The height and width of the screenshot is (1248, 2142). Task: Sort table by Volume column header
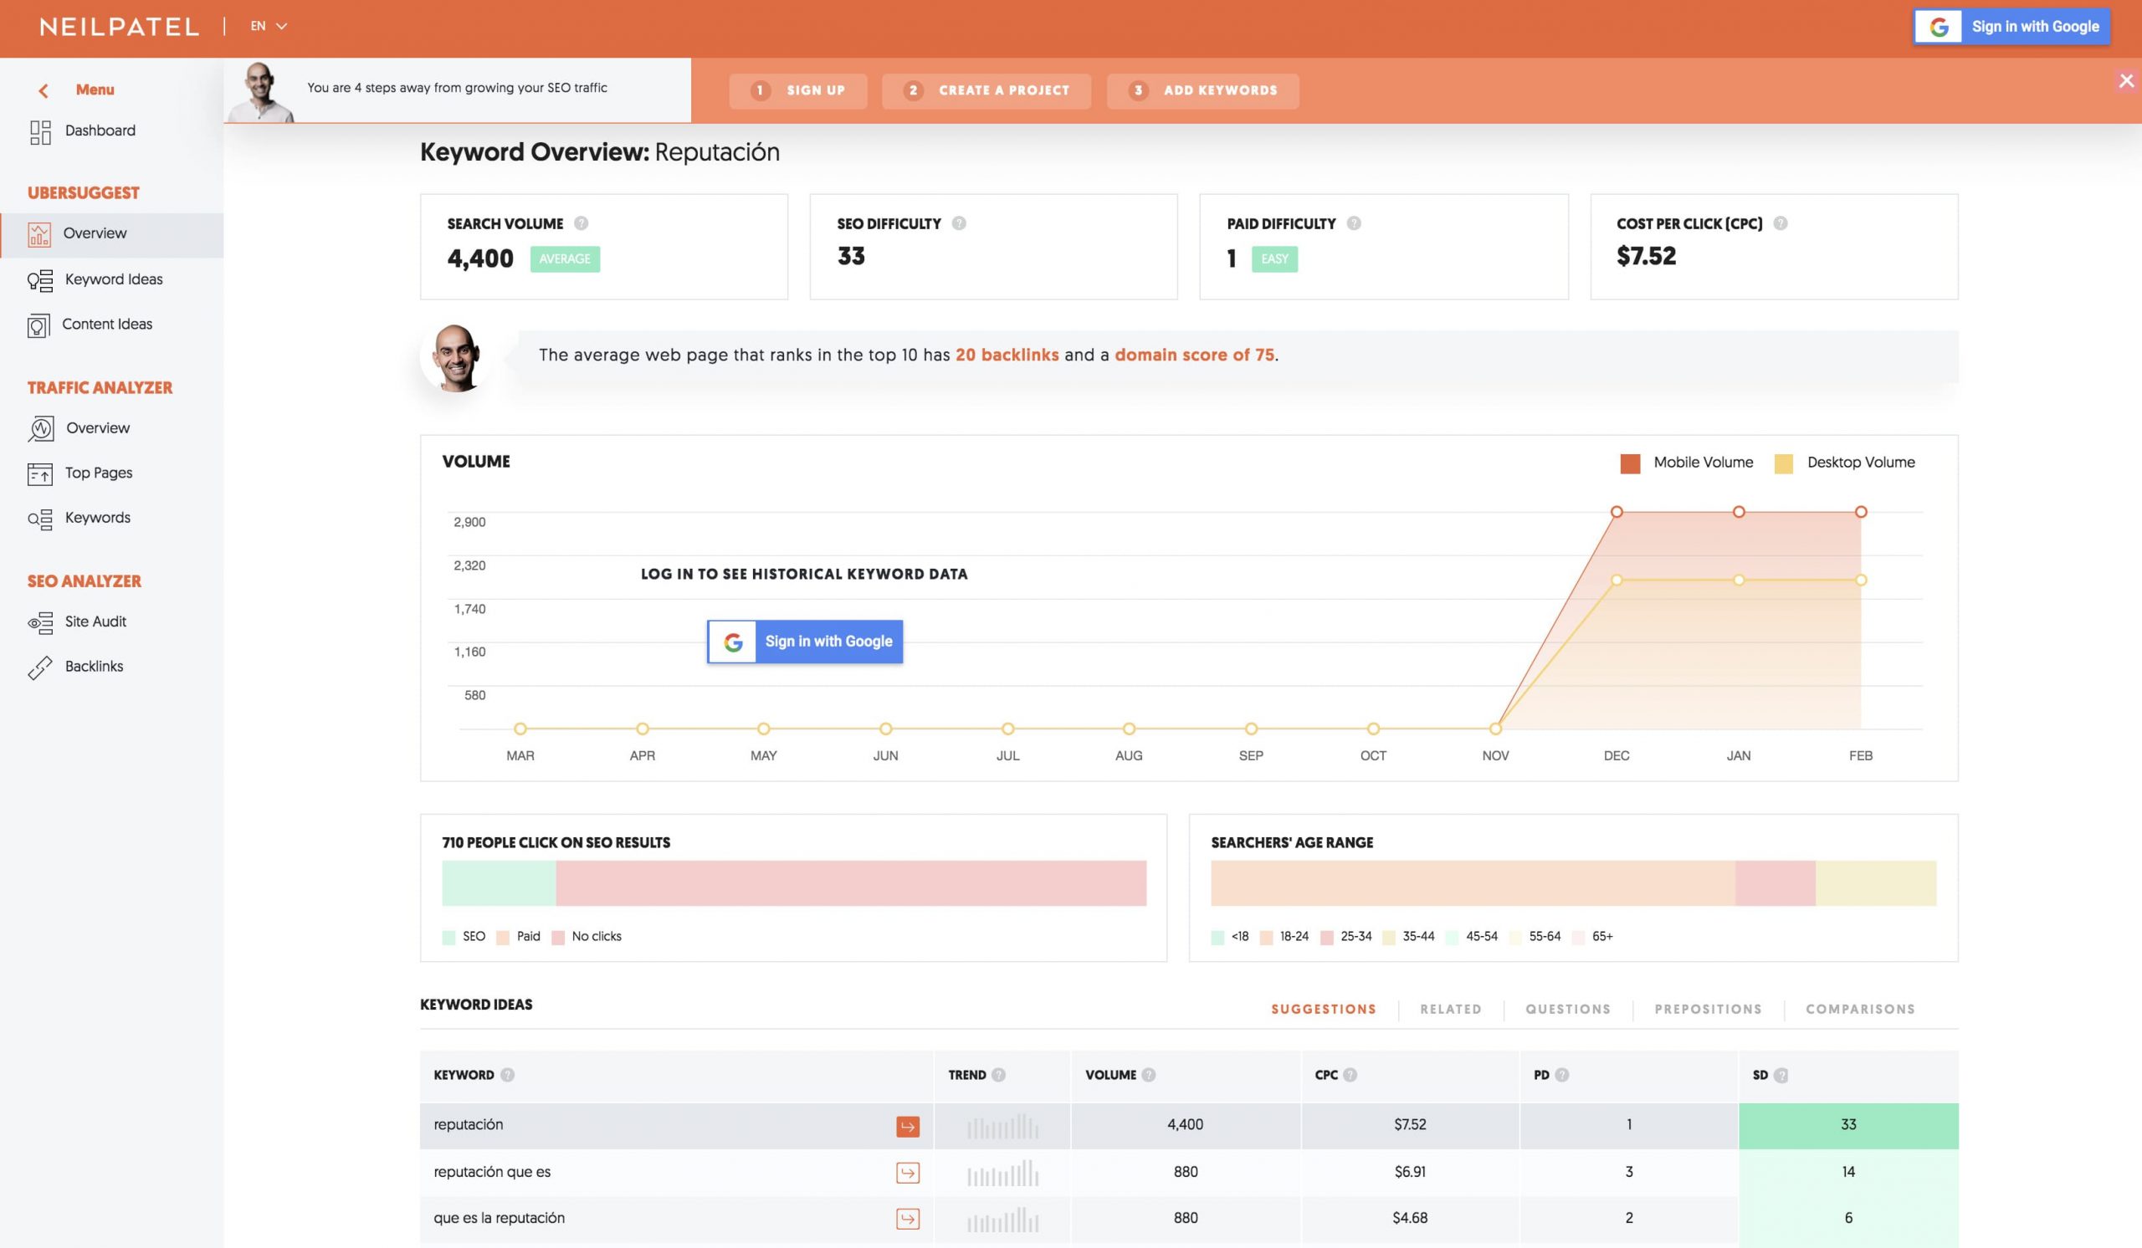point(1110,1075)
